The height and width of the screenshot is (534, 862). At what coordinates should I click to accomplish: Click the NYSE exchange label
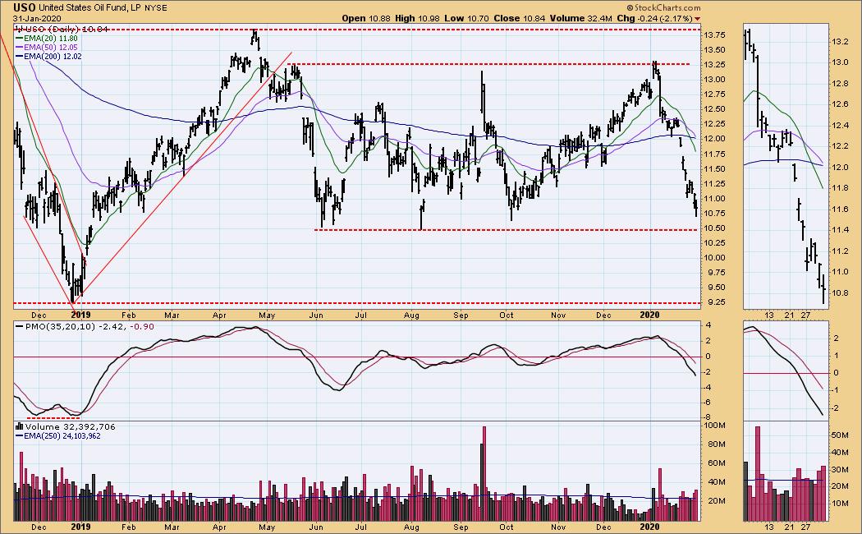click(156, 8)
